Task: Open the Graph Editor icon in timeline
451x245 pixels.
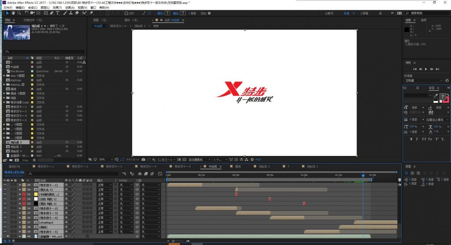Action: 160,174
